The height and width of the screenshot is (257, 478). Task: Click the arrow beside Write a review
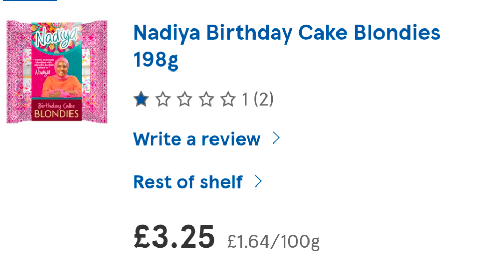(x=276, y=138)
